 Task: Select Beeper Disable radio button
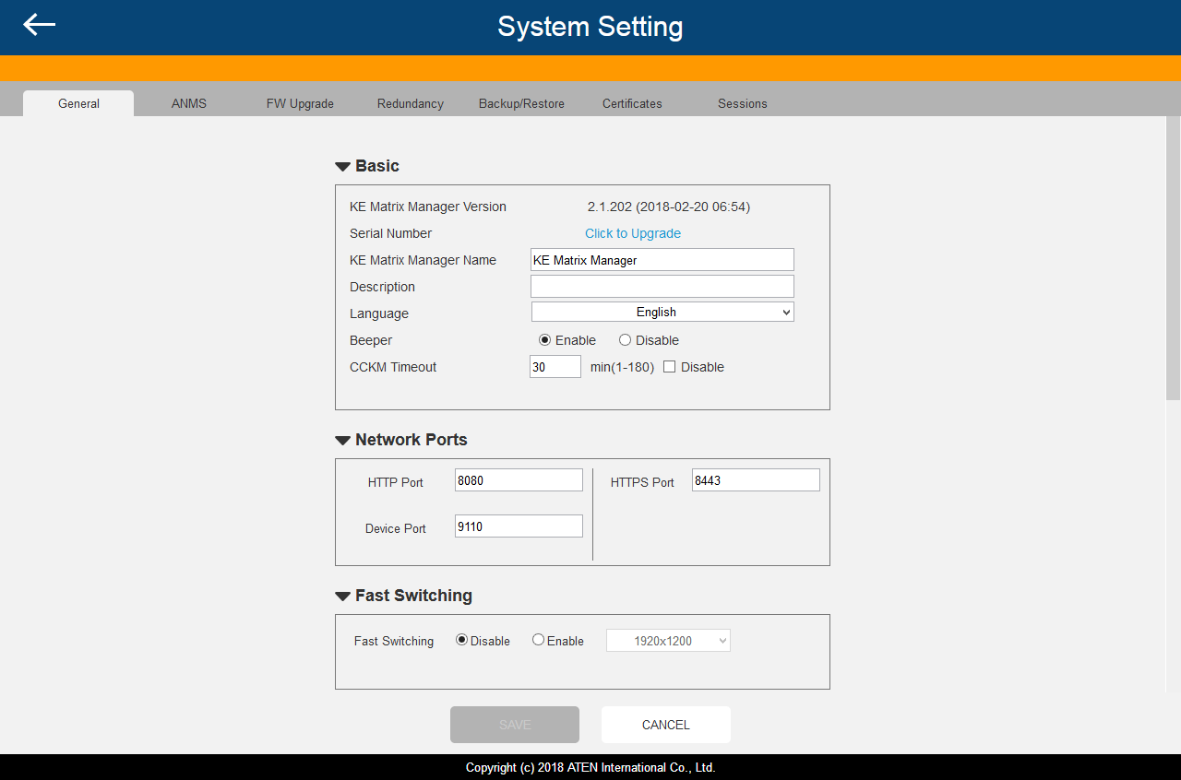625,340
